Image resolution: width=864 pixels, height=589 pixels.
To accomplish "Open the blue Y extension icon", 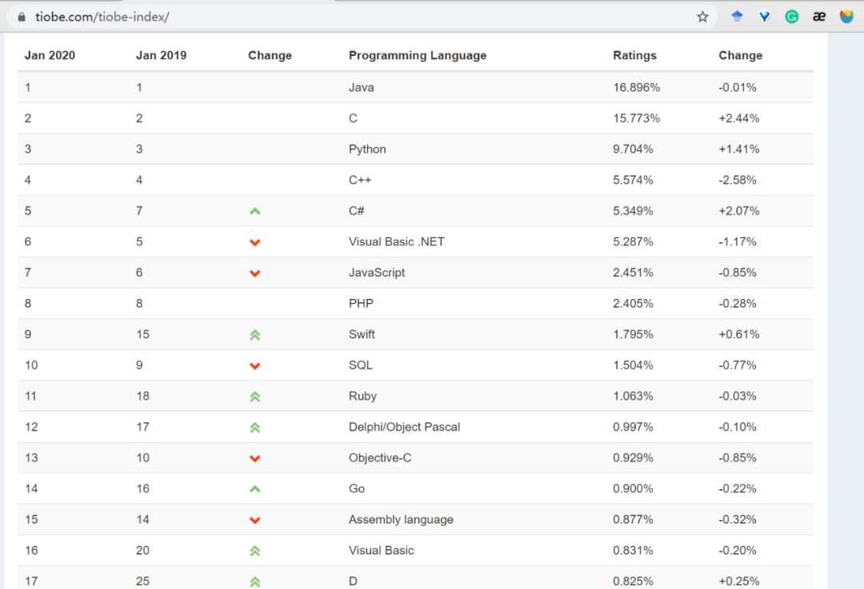I will (764, 17).
